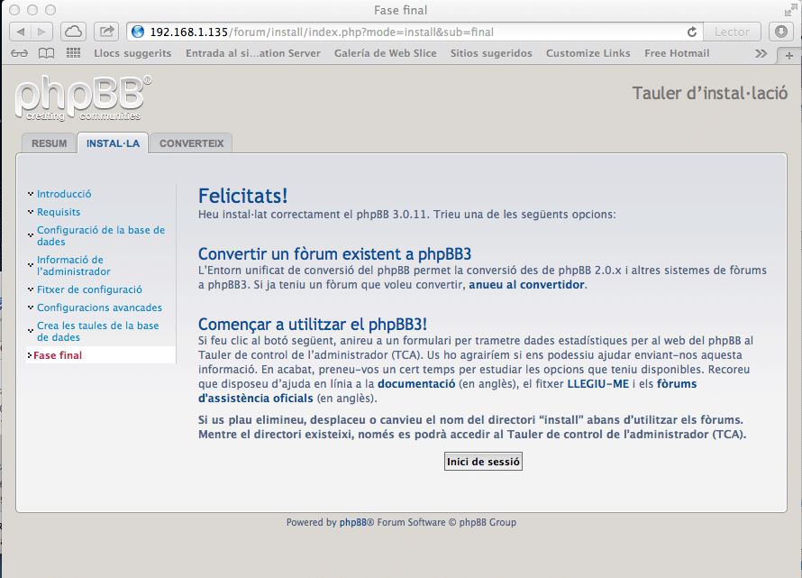This screenshot has width=802, height=578.
Task: Open Informació de l'administrador step
Action: 74,265
